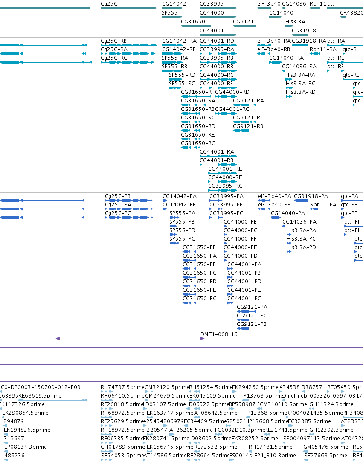Click the DME1-008L16 clone label

[219, 334]
